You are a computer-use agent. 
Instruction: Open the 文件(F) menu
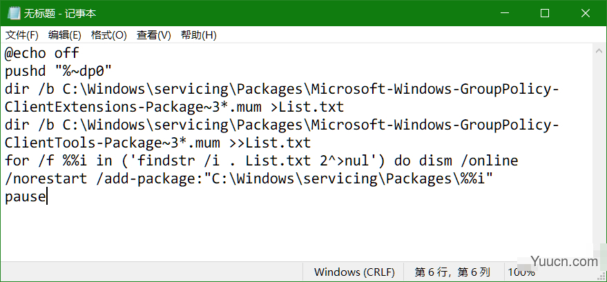tap(21, 36)
